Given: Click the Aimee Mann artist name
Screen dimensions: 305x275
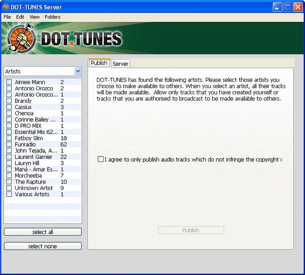Looking at the screenshot, I should point(30,82).
